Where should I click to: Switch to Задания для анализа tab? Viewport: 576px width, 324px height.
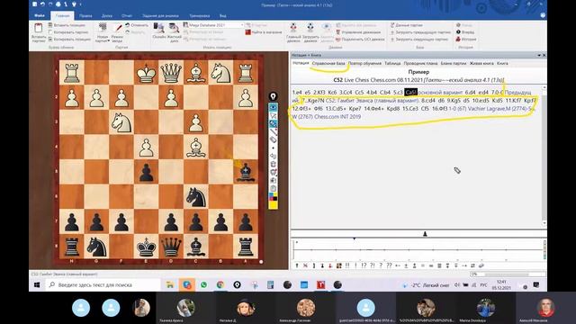pos(160,16)
